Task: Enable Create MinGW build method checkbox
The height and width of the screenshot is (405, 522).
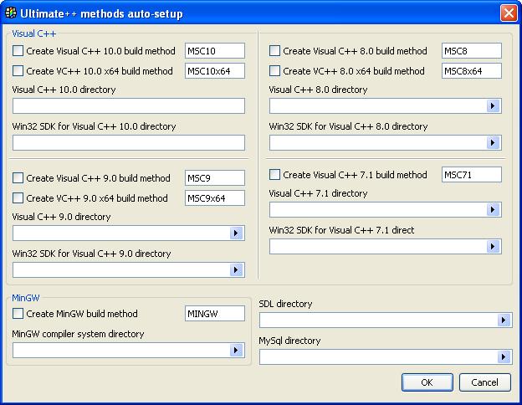Action: click(x=18, y=314)
